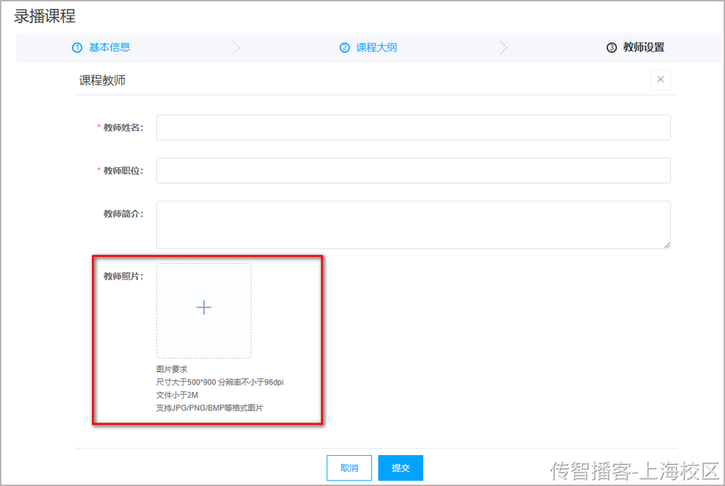Click the text 尺寸大于500*900 分辨率不小于96dpi
This screenshot has height=486, width=725.
220,382
